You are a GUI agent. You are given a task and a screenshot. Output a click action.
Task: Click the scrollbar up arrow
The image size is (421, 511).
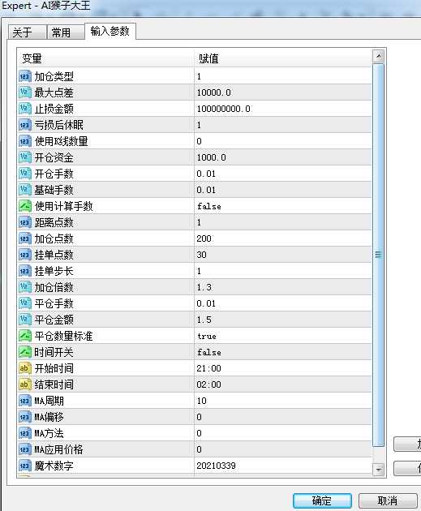coord(378,56)
